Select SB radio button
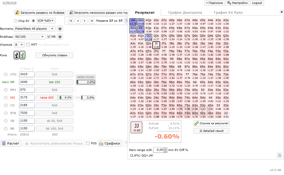 6,121
